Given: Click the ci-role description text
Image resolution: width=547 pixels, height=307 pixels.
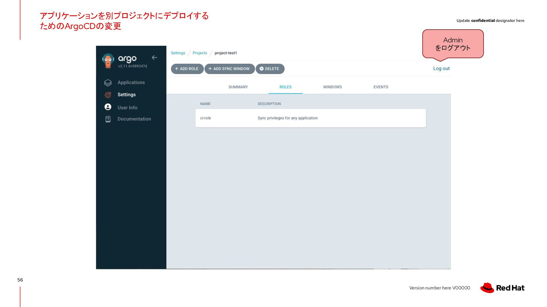Looking at the screenshot, I should pyautogui.click(x=288, y=118).
